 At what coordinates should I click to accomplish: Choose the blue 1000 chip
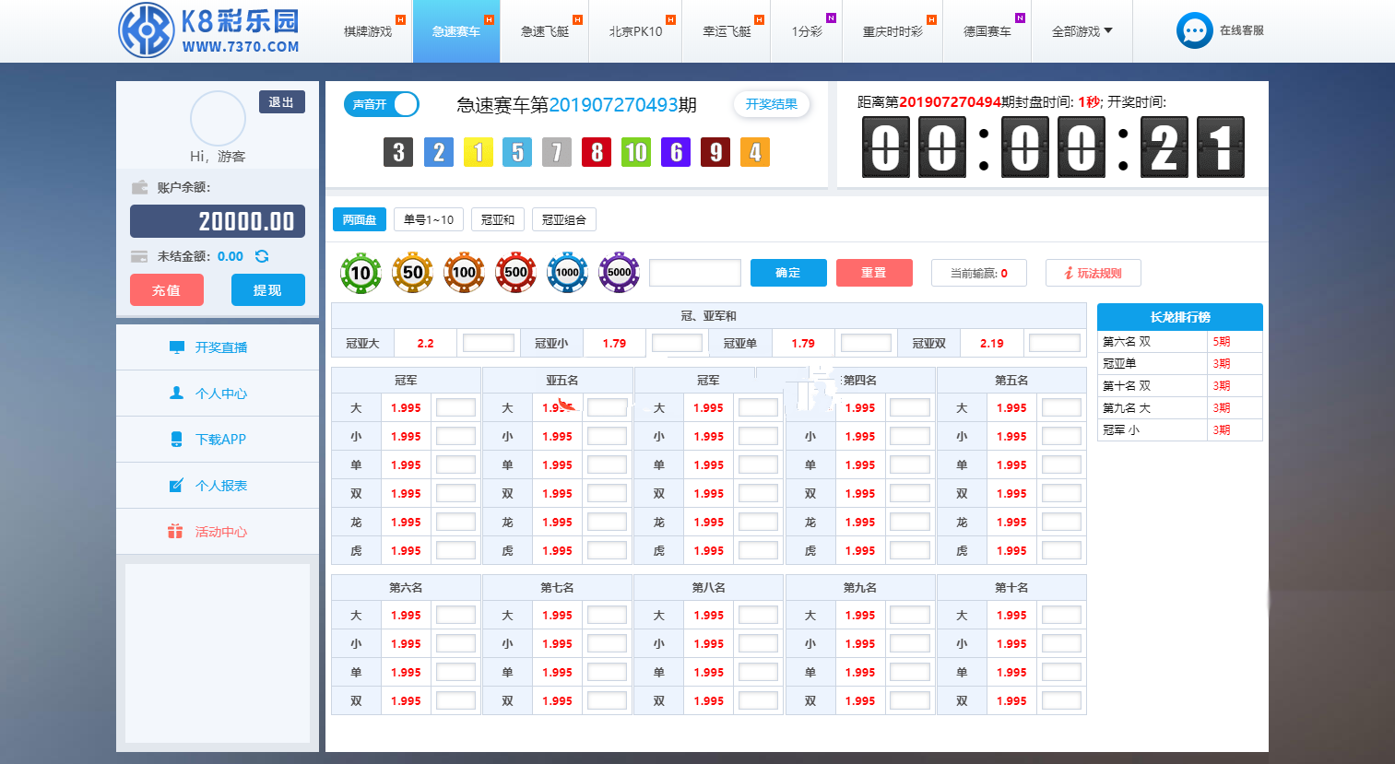tap(567, 273)
